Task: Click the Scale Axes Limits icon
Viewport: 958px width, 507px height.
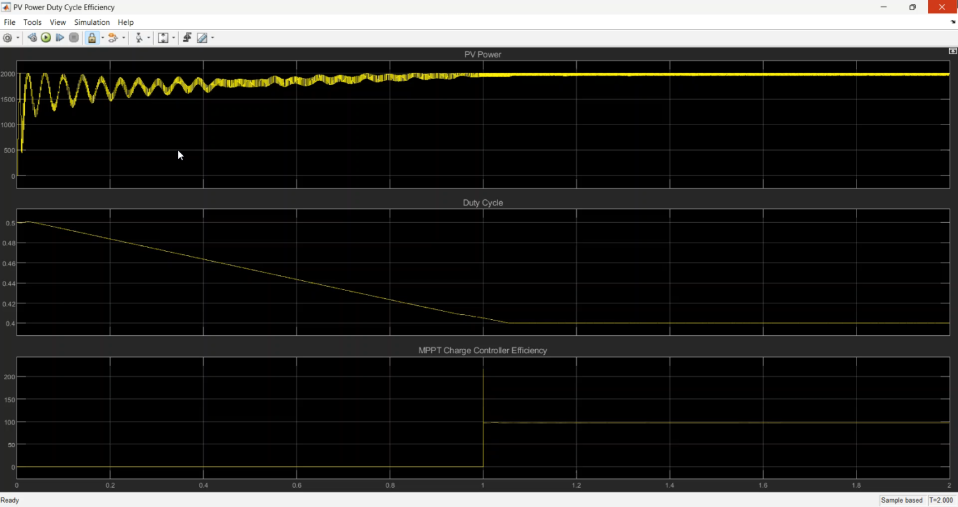Action: (163, 38)
